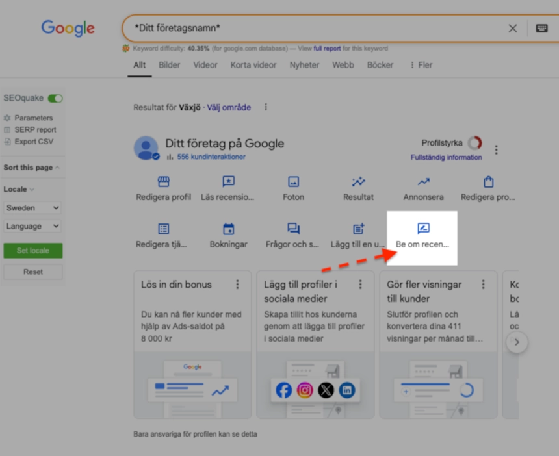
Task: Switch to the Korta videor tab
Action: tap(253, 65)
